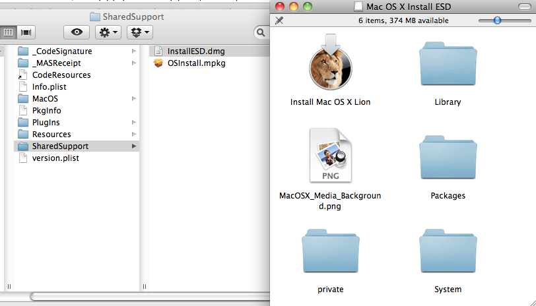Select the Library folder icon
The height and width of the screenshot is (306, 536).
point(448,64)
